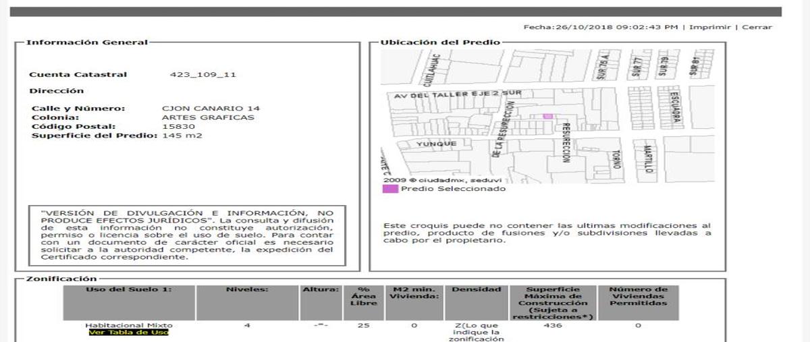Click the dark gray top header bar
Screen dimensions: 810x342
coord(396,11)
